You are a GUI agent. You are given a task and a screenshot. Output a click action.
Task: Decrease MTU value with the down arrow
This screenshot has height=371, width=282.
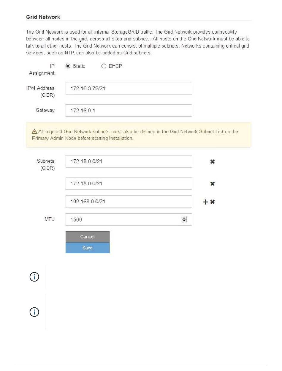(184, 221)
